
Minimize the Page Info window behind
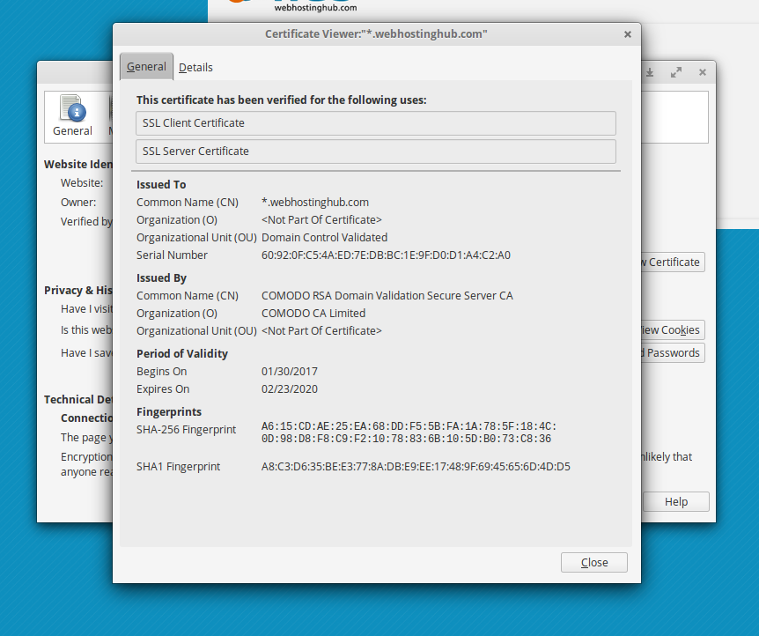click(x=650, y=72)
